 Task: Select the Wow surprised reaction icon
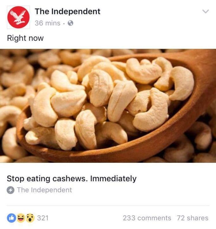click(x=30, y=218)
